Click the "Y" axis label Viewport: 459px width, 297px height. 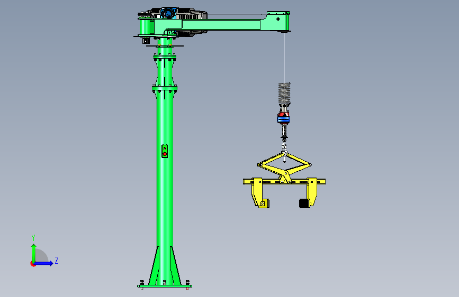tap(33, 237)
